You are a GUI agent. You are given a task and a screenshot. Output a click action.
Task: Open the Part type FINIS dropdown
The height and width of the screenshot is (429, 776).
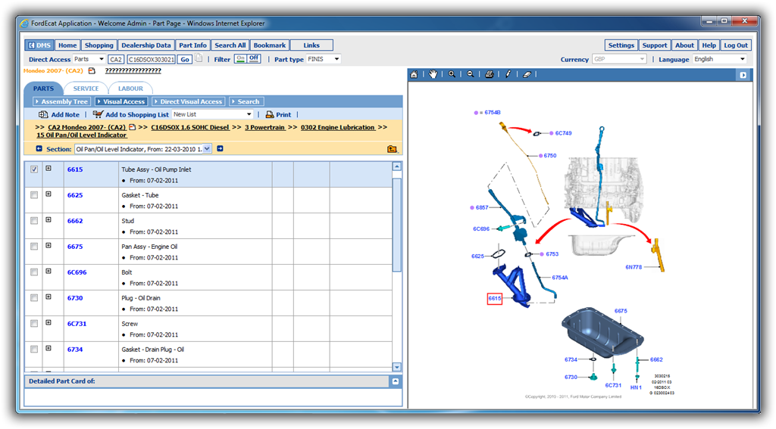point(336,59)
